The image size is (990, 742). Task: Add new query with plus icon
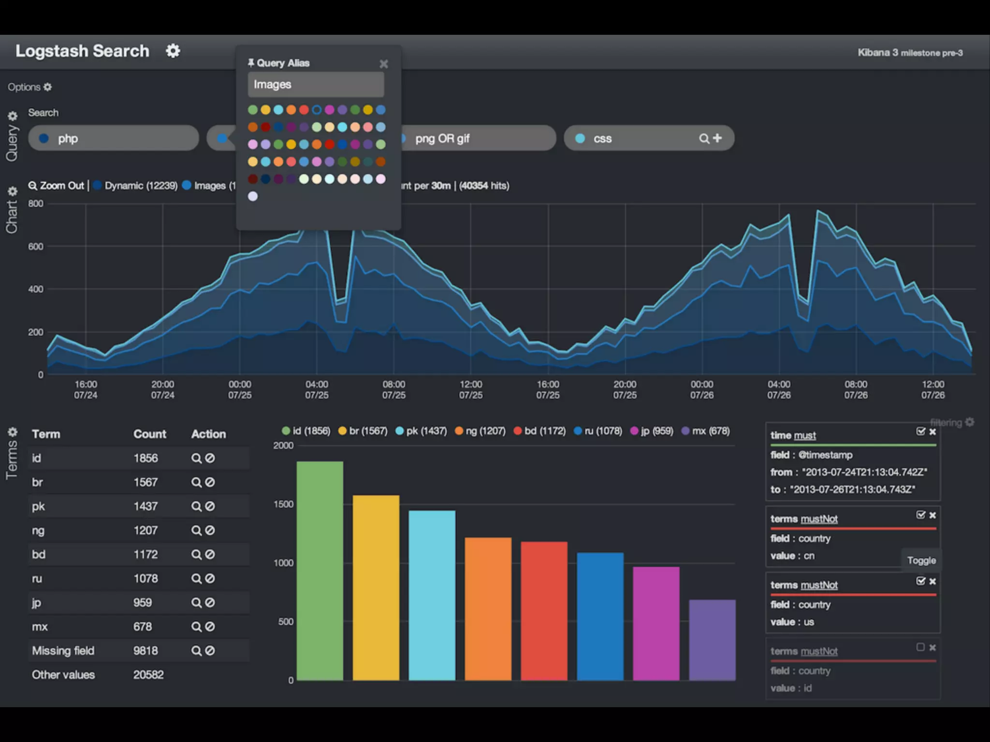click(717, 138)
